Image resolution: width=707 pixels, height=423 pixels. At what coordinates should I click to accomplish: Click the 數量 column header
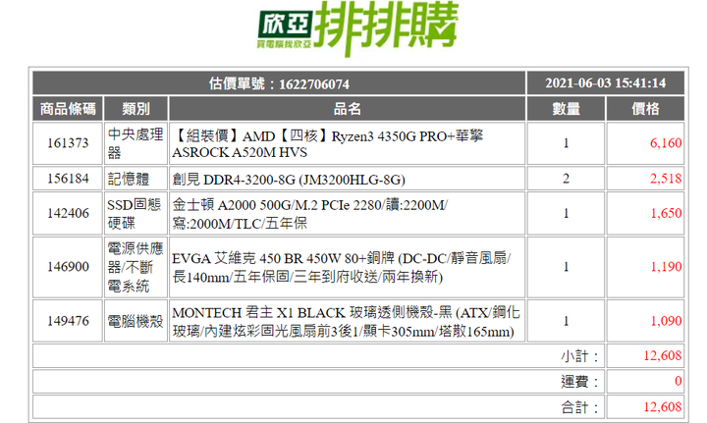[566, 109]
